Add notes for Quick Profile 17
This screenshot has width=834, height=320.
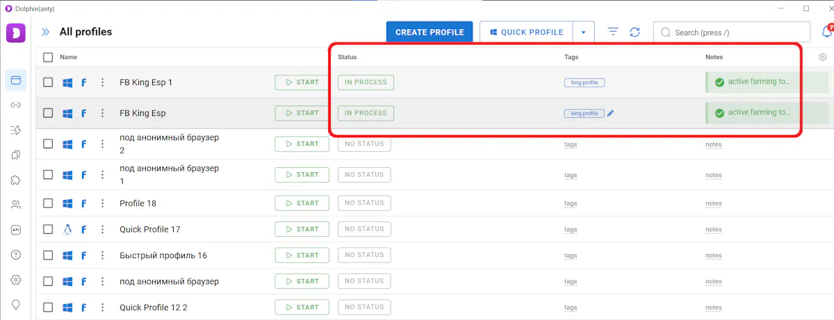click(x=714, y=229)
